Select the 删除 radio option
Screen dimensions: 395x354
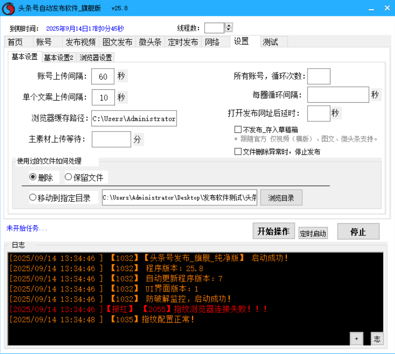tap(33, 177)
